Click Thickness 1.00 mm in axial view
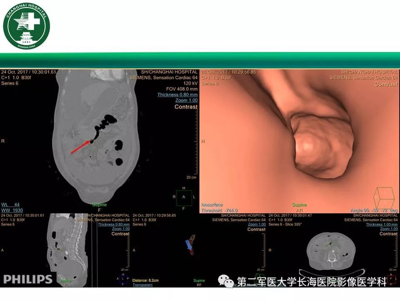 [x=382, y=225]
